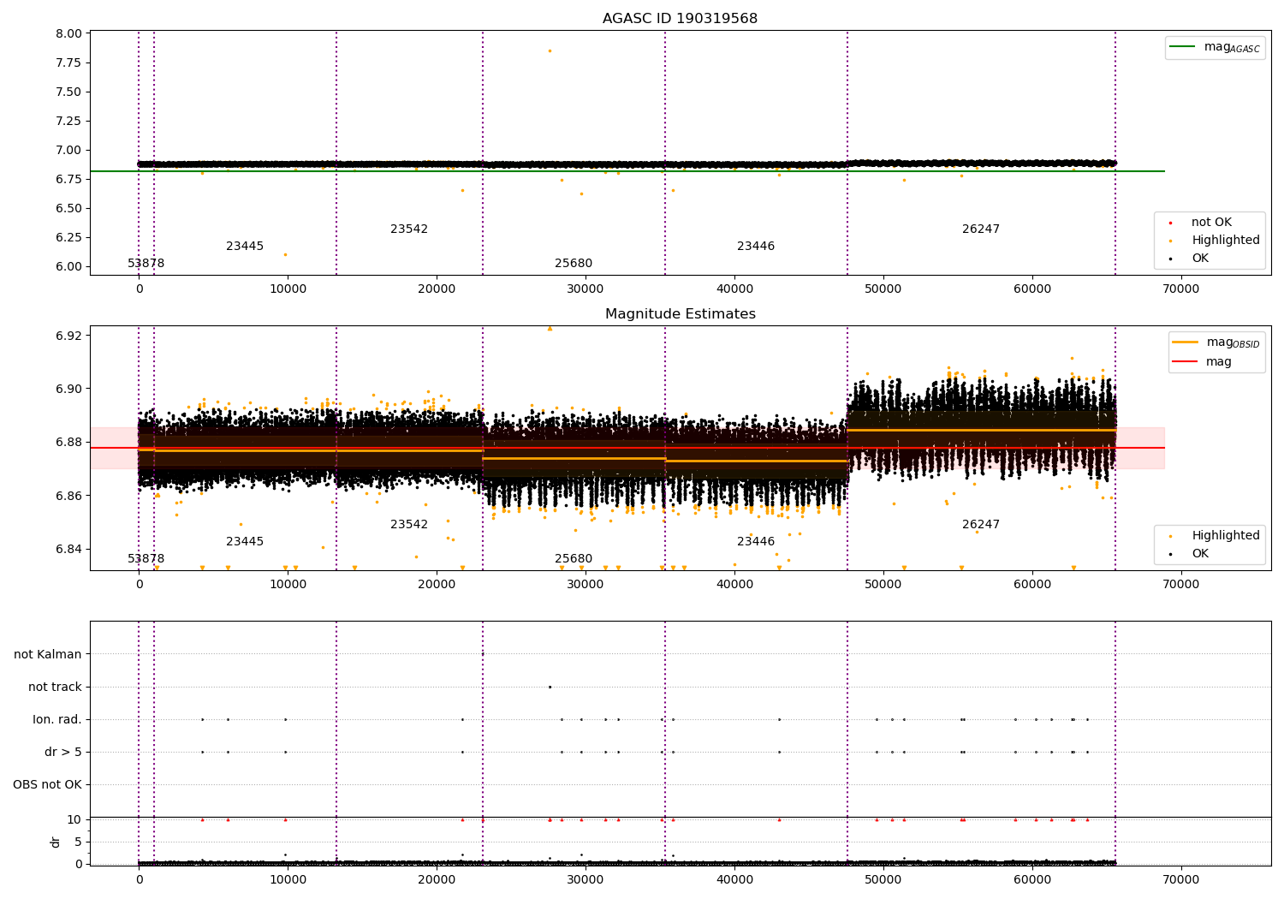The height and width of the screenshot is (899, 1284).
Task: Click the 30000 x-tick under Magnitude Estimates plot
Action: tap(586, 585)
